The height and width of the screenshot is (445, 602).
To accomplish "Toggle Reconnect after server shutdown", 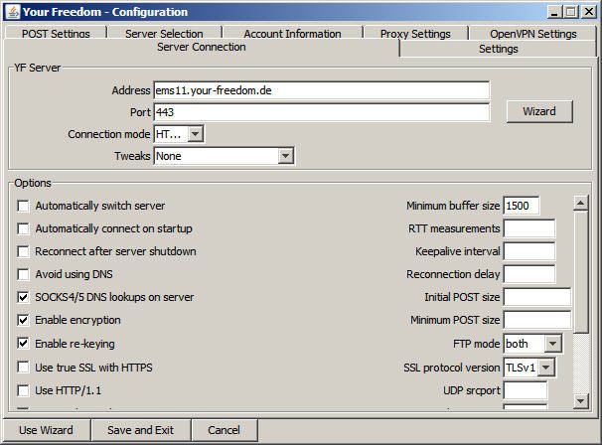I will pyautogui.click(x=24, y=251).
